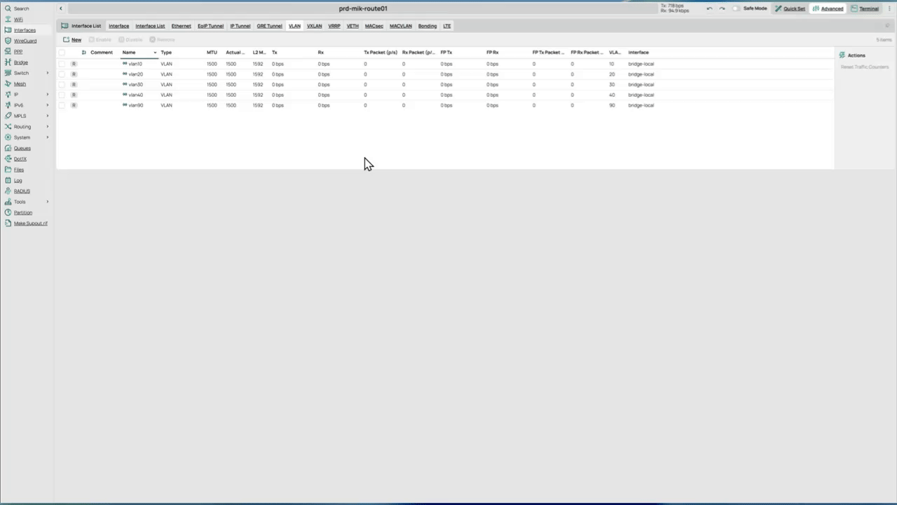Viewport: 897px width, 505px height.
Task: Click the redo arrow in top bar
Action: [722, 8]
